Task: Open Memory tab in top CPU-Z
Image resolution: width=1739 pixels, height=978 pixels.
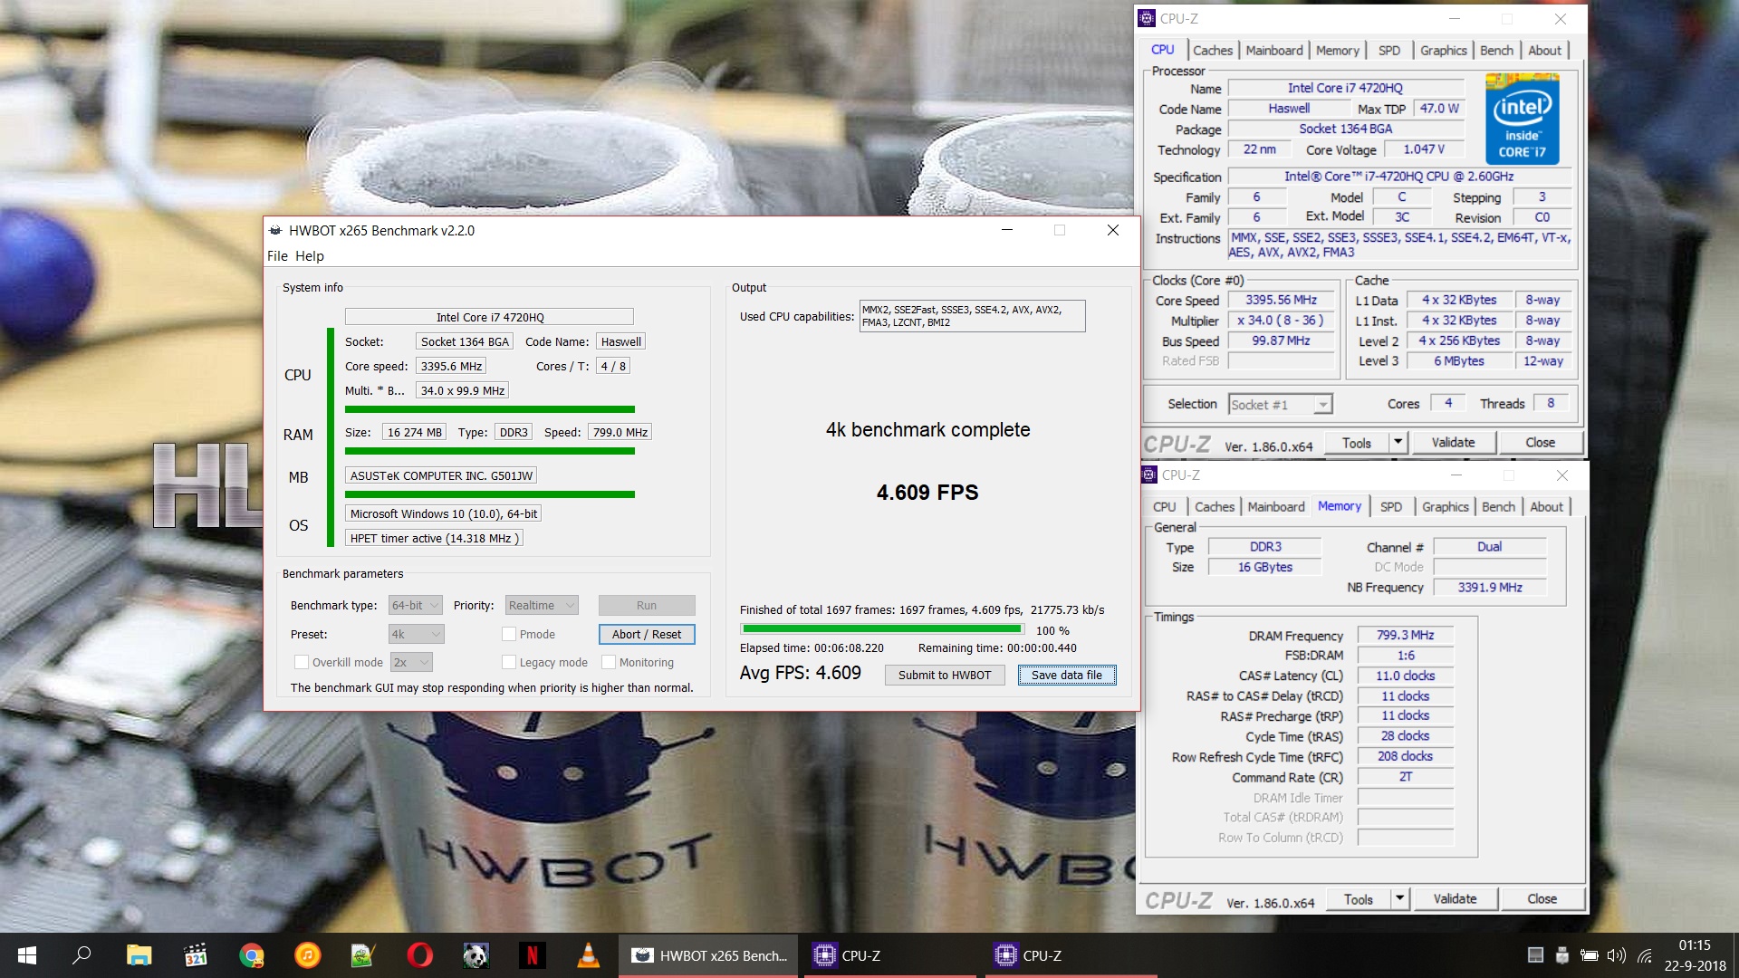Action: pyautogui.click(x=1337, y=51)
